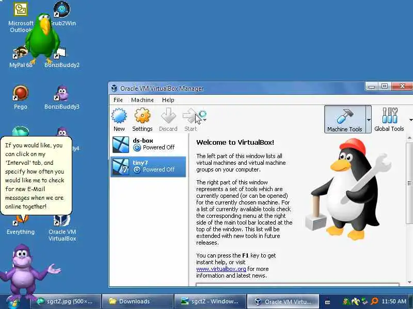Open Microsoft Outlook desktop shortcut

coord(21,18)
